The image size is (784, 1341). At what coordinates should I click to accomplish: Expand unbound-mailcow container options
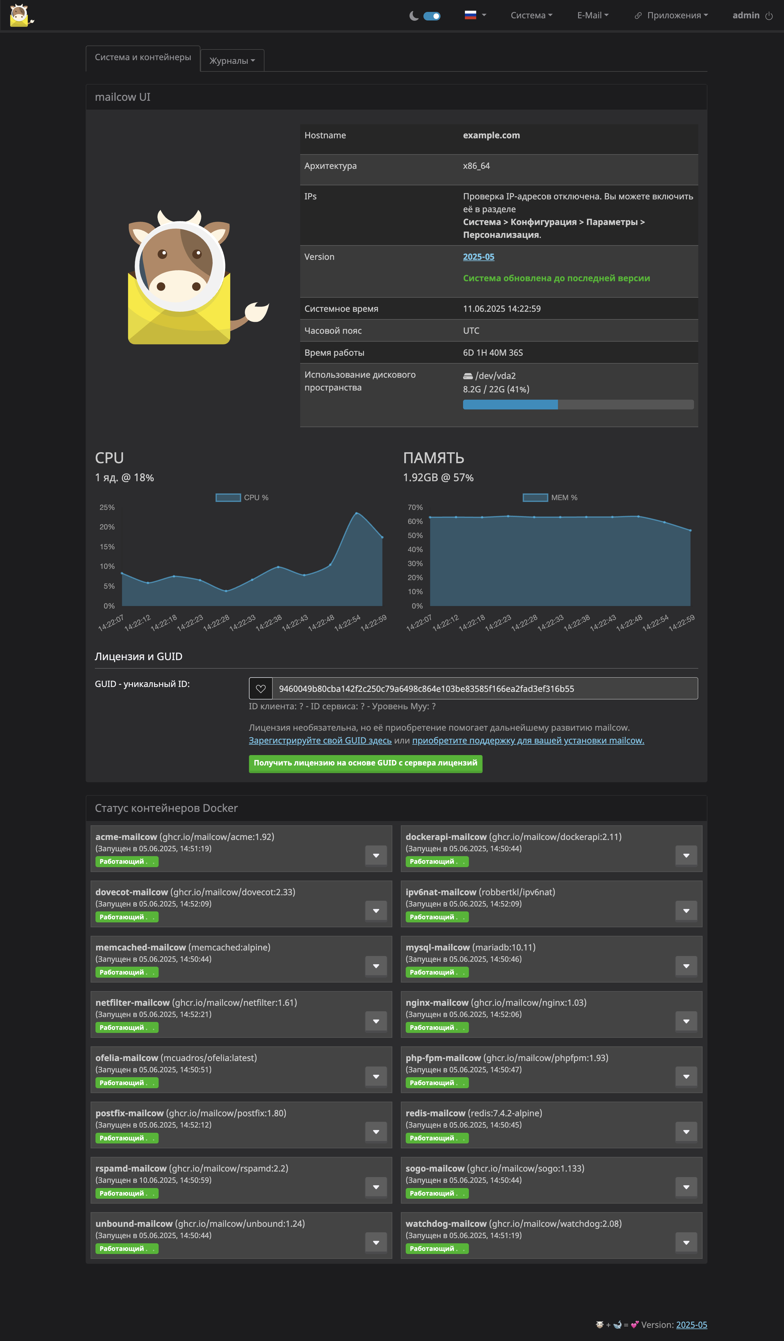[x=376, y=1243]
